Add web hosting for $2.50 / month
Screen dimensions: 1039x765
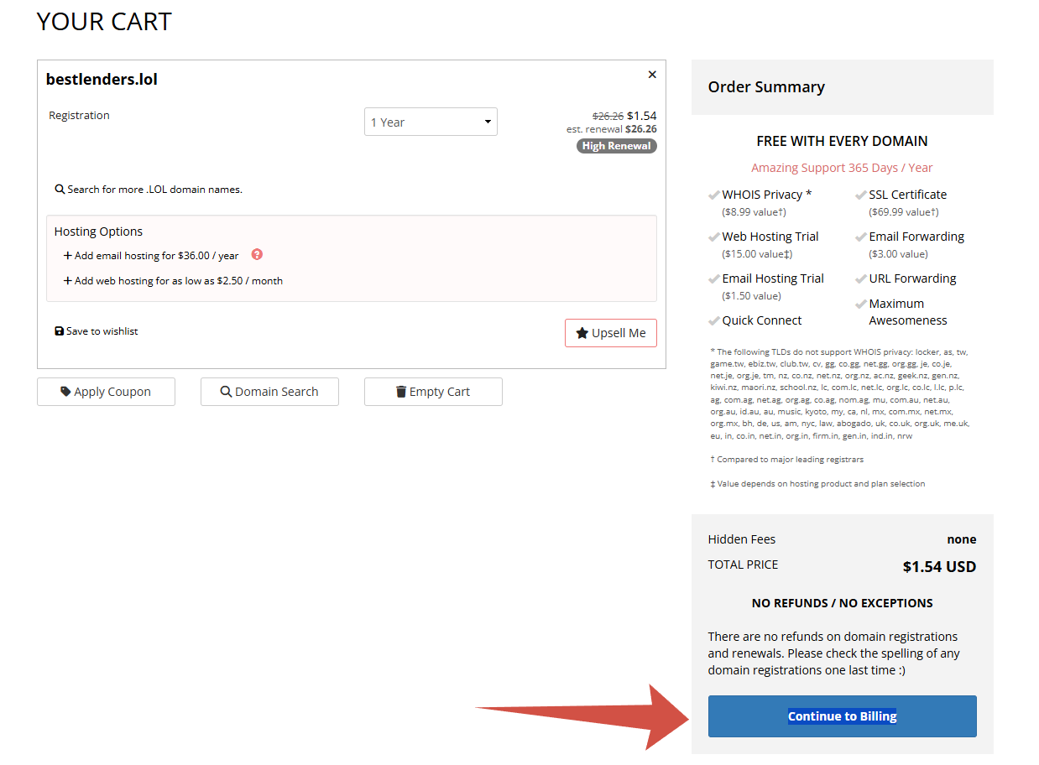click(x=173, y=281)
